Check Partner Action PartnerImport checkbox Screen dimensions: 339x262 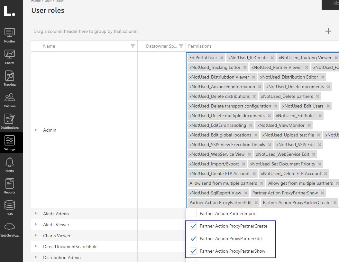pyautogui.click(x=193, y=213)
